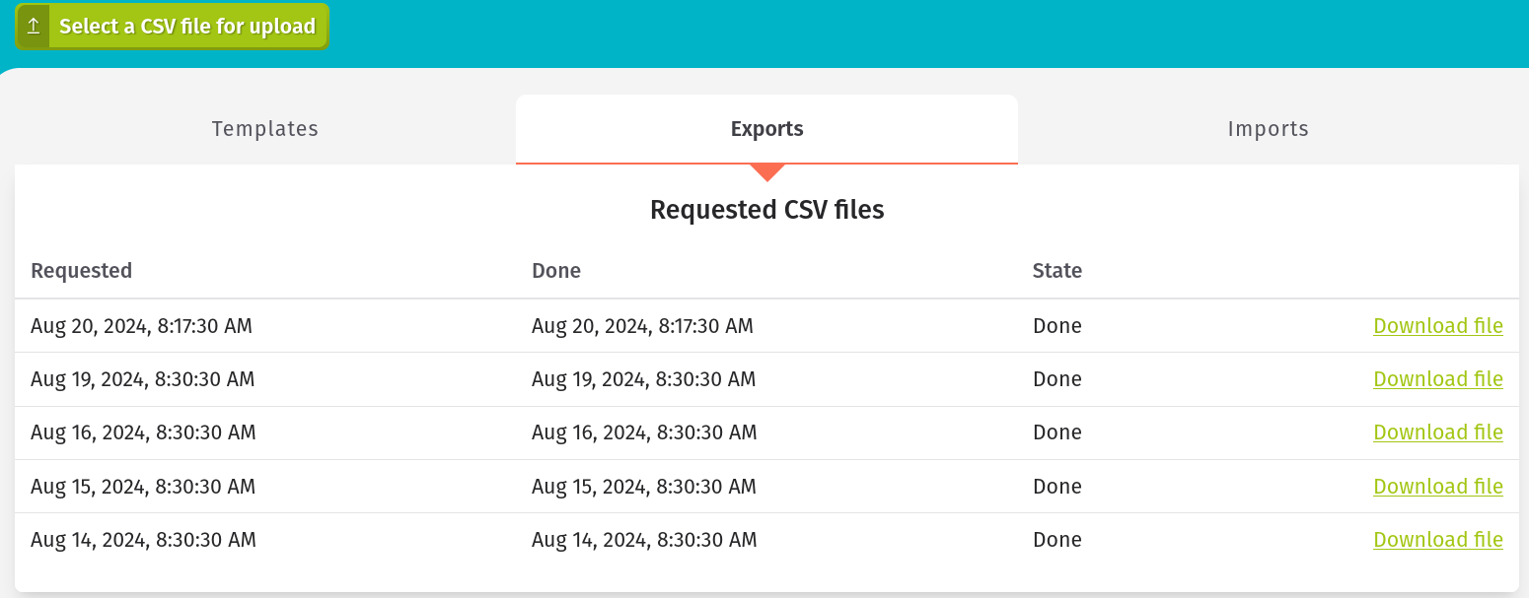
Task: Download the Aug 15, 2024 export file
Action: coord(1437,487)
